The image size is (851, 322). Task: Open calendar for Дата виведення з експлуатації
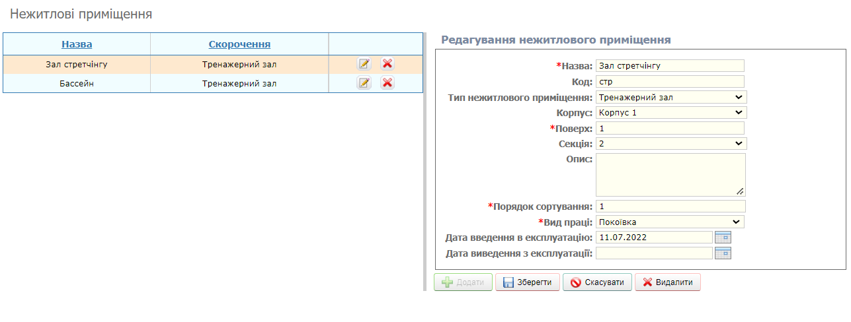click(723, 253)
